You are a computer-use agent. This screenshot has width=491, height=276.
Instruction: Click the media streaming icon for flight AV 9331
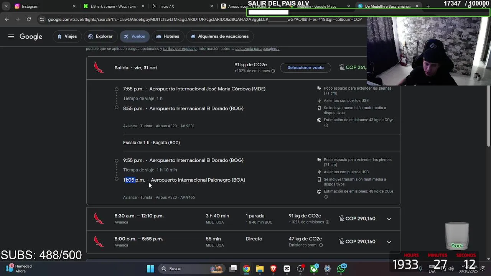pyautogui.click(x=319, y=108)
